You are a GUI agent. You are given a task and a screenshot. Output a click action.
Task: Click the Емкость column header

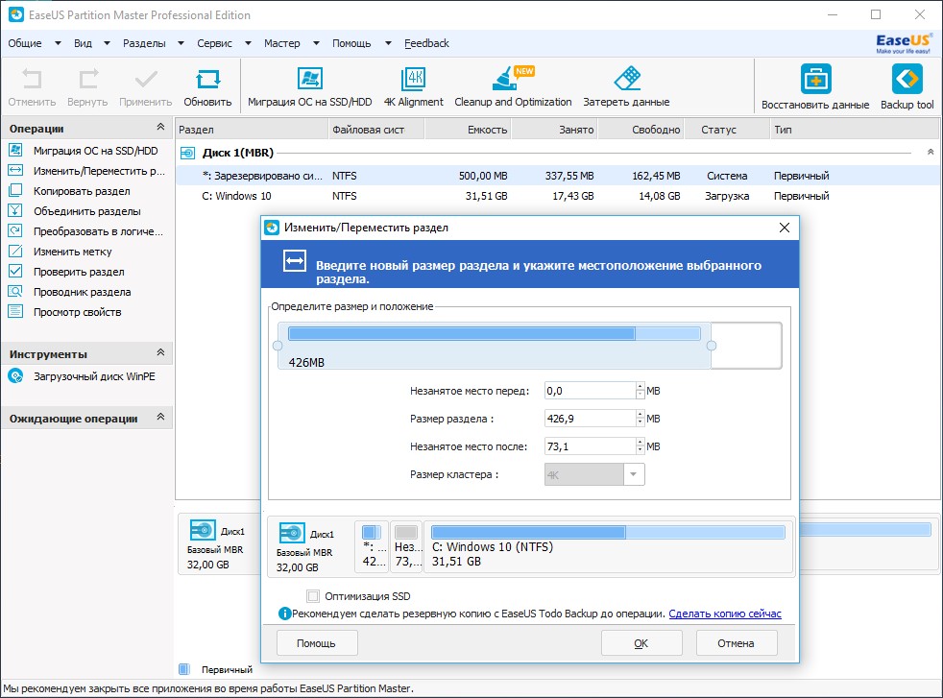(468, 130)
